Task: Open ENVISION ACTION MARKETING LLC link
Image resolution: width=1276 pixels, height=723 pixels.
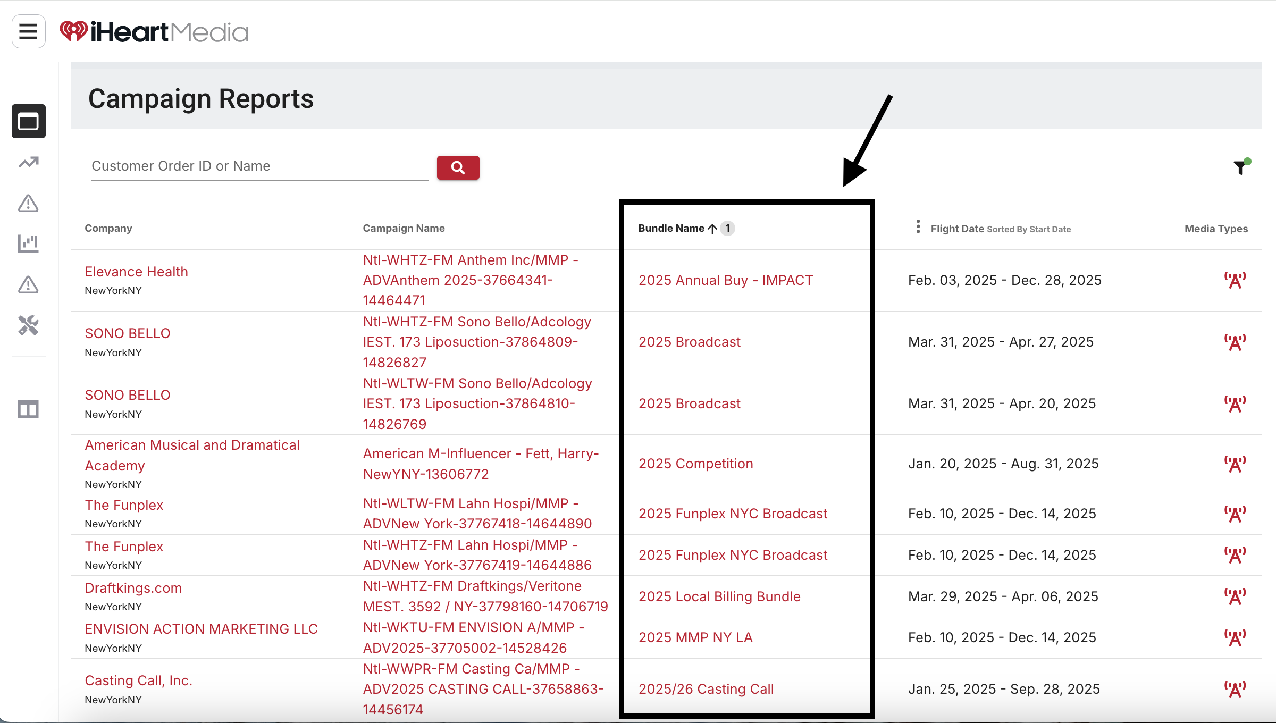Action: point(202,629)
